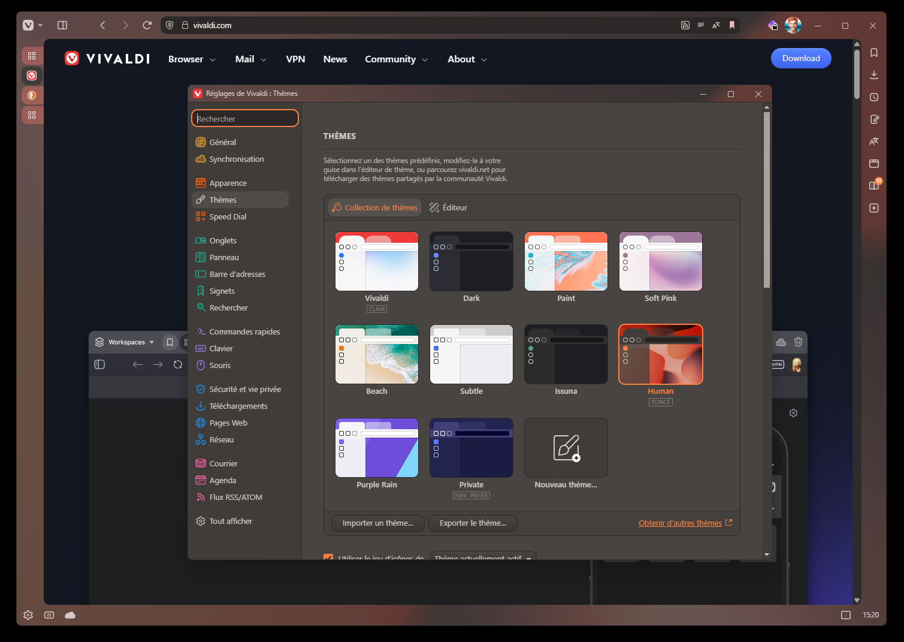904x642 pixels.
Task: Switch to the Éditeur tab
Action: [x=448, y=207]
